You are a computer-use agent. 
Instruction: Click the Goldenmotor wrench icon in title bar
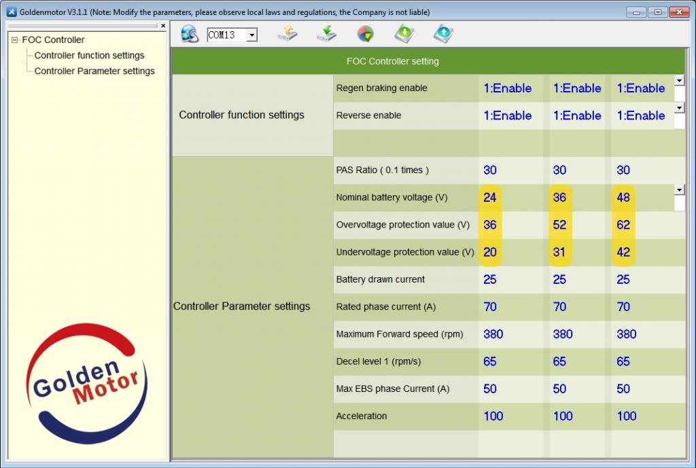10,12
